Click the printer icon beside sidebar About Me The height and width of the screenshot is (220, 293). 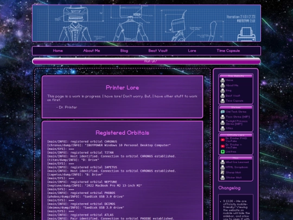pos(222,85)
